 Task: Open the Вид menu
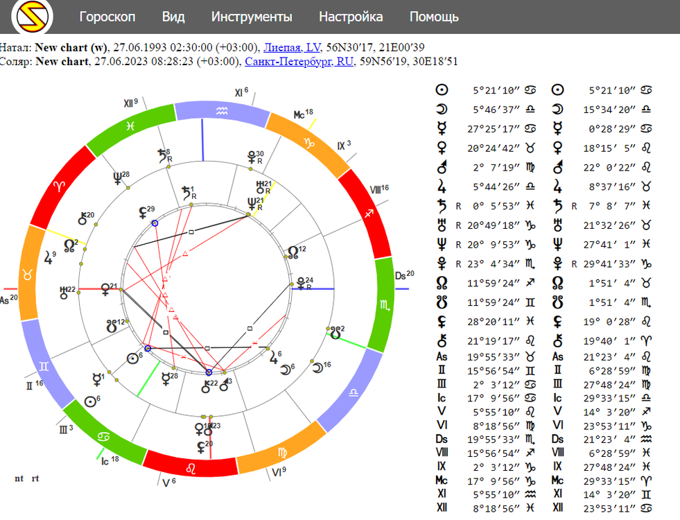coord(173,17)
